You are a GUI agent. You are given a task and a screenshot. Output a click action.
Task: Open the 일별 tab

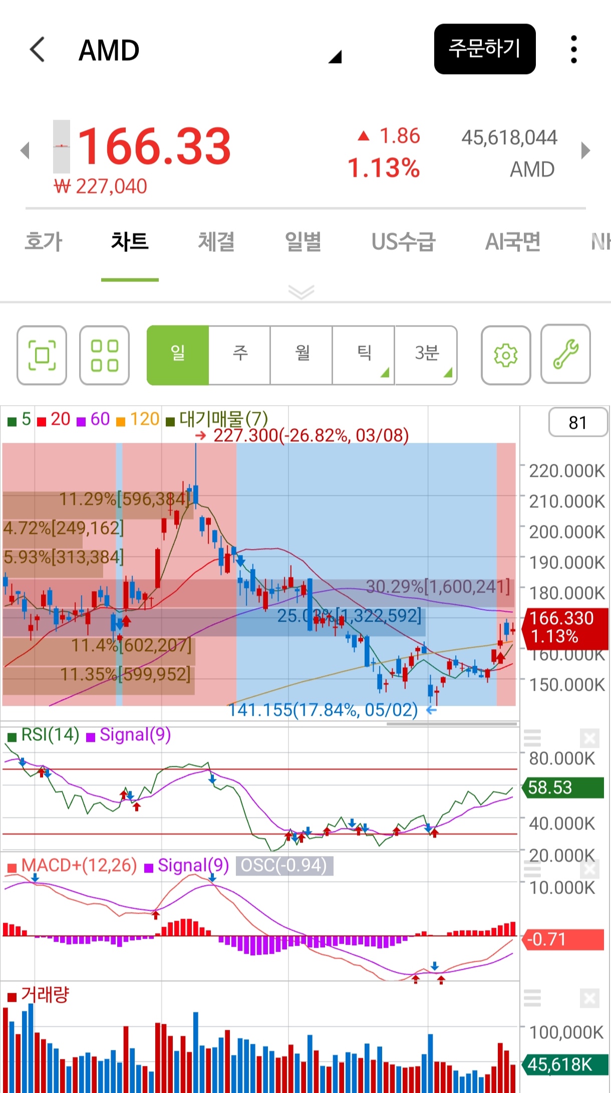(x=303, y=241)
